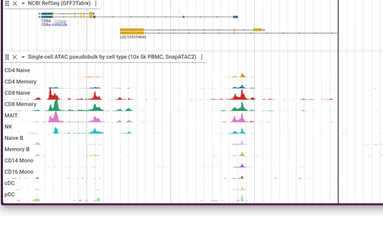Click the leftmost teal NK peak
This screenshot has width=383, height=230.
[56, 130]
